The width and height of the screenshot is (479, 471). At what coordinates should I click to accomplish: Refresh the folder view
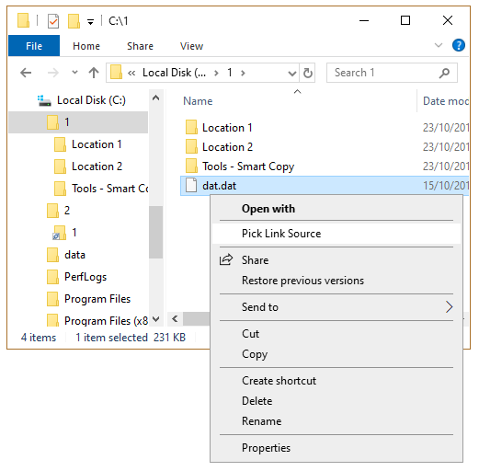pyautogui.click(x=308, y=73)
